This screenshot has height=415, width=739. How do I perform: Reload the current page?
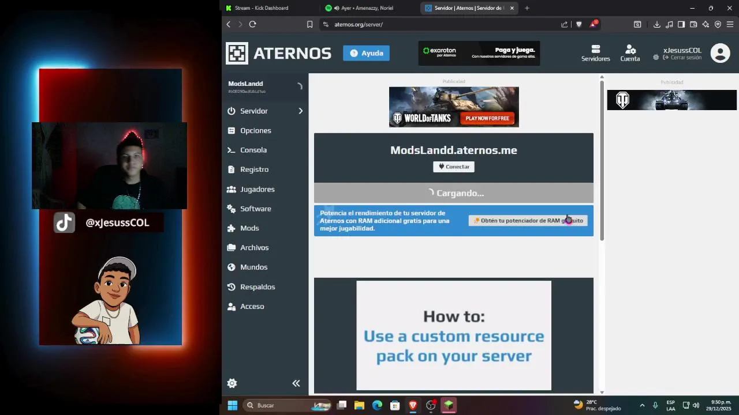[252, 24]
